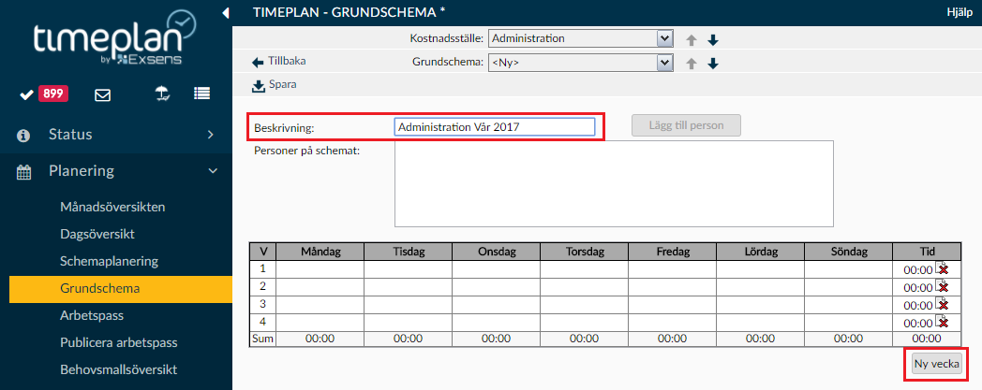The width and height of the screenshot is (982, 390).
Task: Open the Grundschema <Ny> dropdown
Action: [581, 62]
